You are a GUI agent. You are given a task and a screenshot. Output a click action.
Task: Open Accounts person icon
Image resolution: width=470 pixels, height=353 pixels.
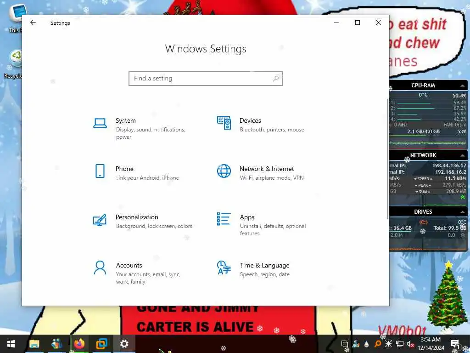coord(100,268)
